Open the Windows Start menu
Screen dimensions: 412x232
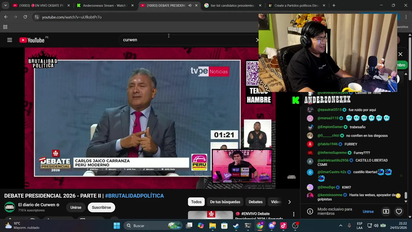[x=117, y=226]
